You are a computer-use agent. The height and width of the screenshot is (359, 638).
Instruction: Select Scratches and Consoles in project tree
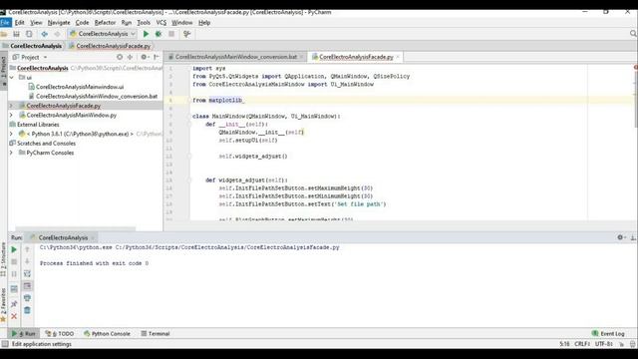[46, 144]
